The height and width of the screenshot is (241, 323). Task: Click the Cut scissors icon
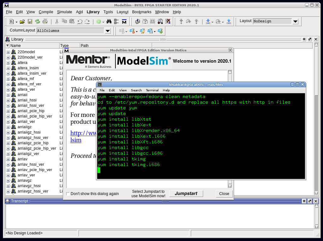tap(57, 21)
